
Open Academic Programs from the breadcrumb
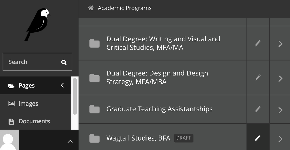tap(124, 8)
